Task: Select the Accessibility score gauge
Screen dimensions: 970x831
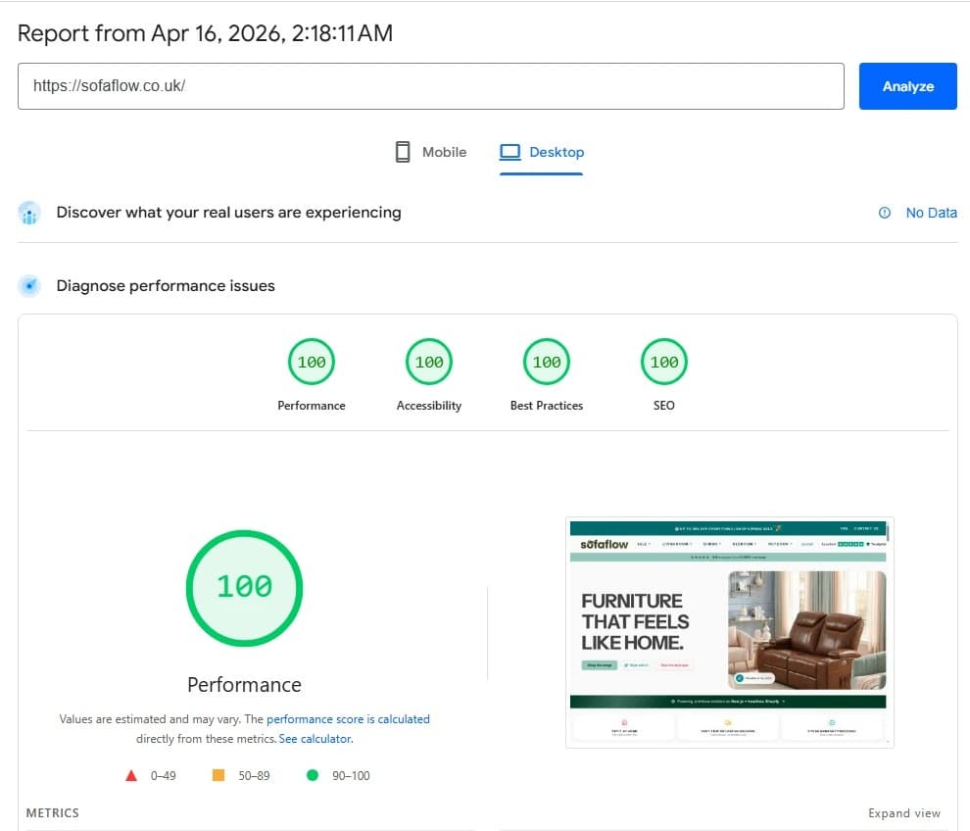Action: [x=428, y=361]
